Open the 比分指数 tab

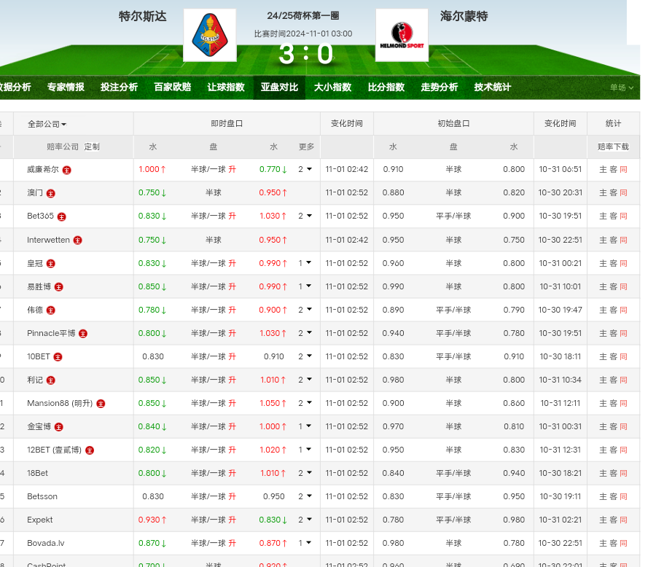[x=386, y=87]
